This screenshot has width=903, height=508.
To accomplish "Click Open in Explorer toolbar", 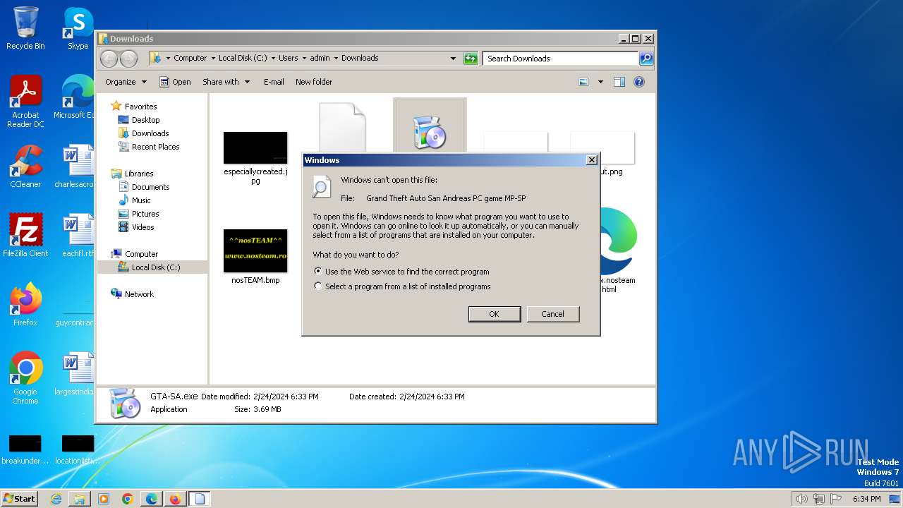I will pyautogui.click(x=175, y=82).
